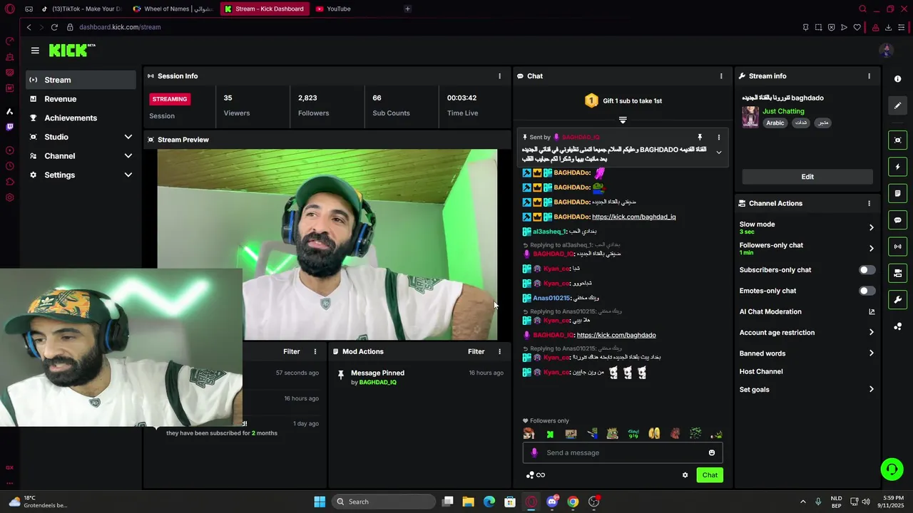Collapse the gift sub leaderboard handle in chat
This screenshot has width=913, height=513.
623,120
